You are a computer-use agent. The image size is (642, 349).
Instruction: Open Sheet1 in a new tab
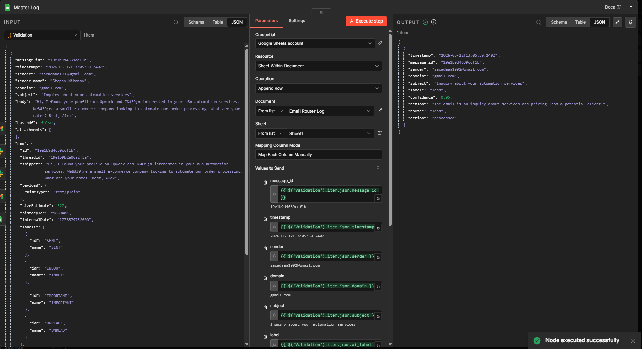tap(380, 133)
